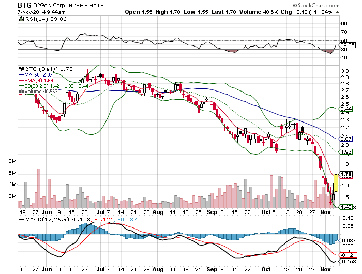362x274 pixels.
Task: Click the up triangle after the Chg percentage
Action: pos(337,12)
